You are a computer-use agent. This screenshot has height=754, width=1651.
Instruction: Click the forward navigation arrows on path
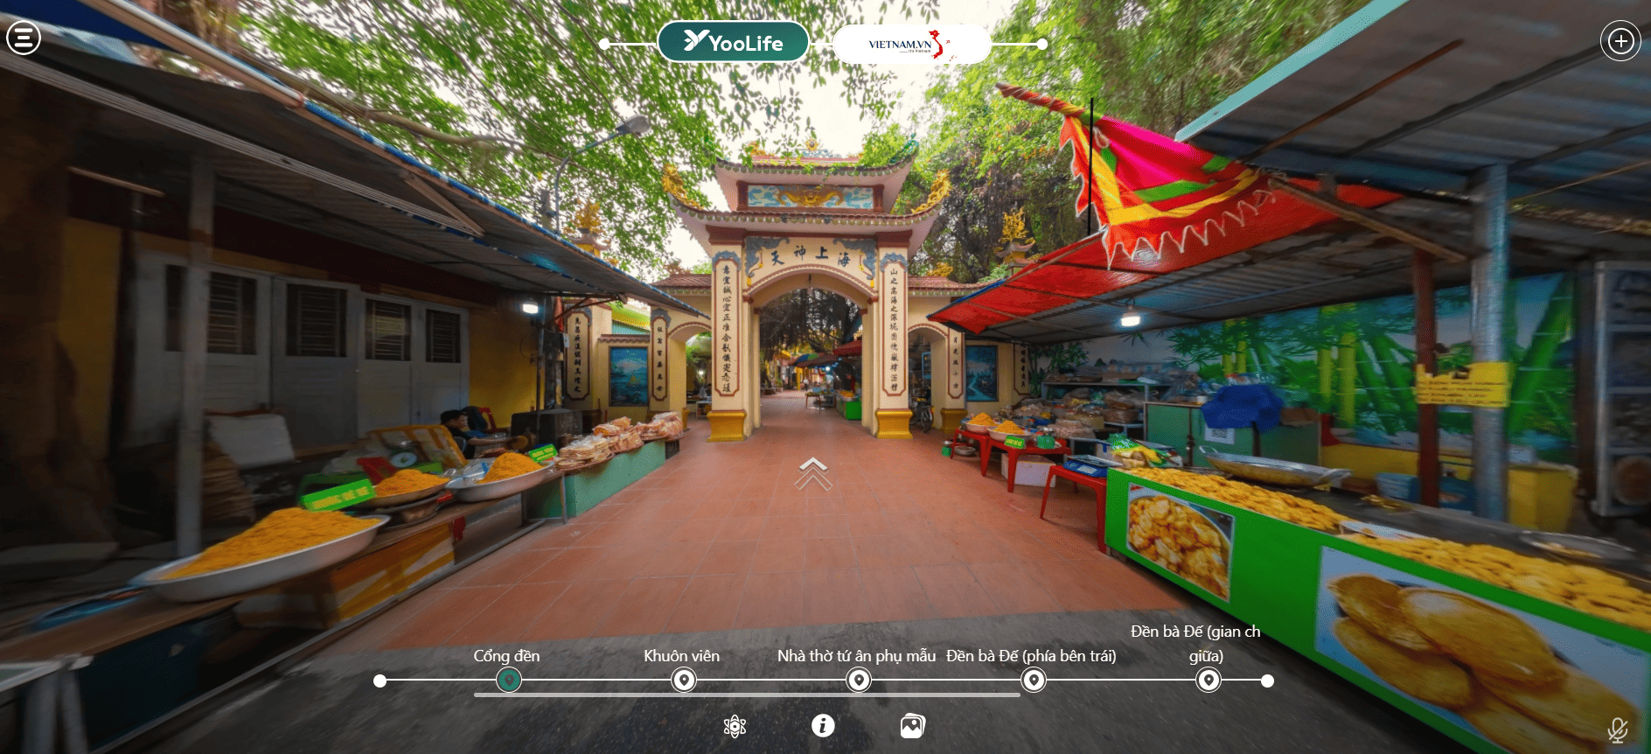click(813, 473)
